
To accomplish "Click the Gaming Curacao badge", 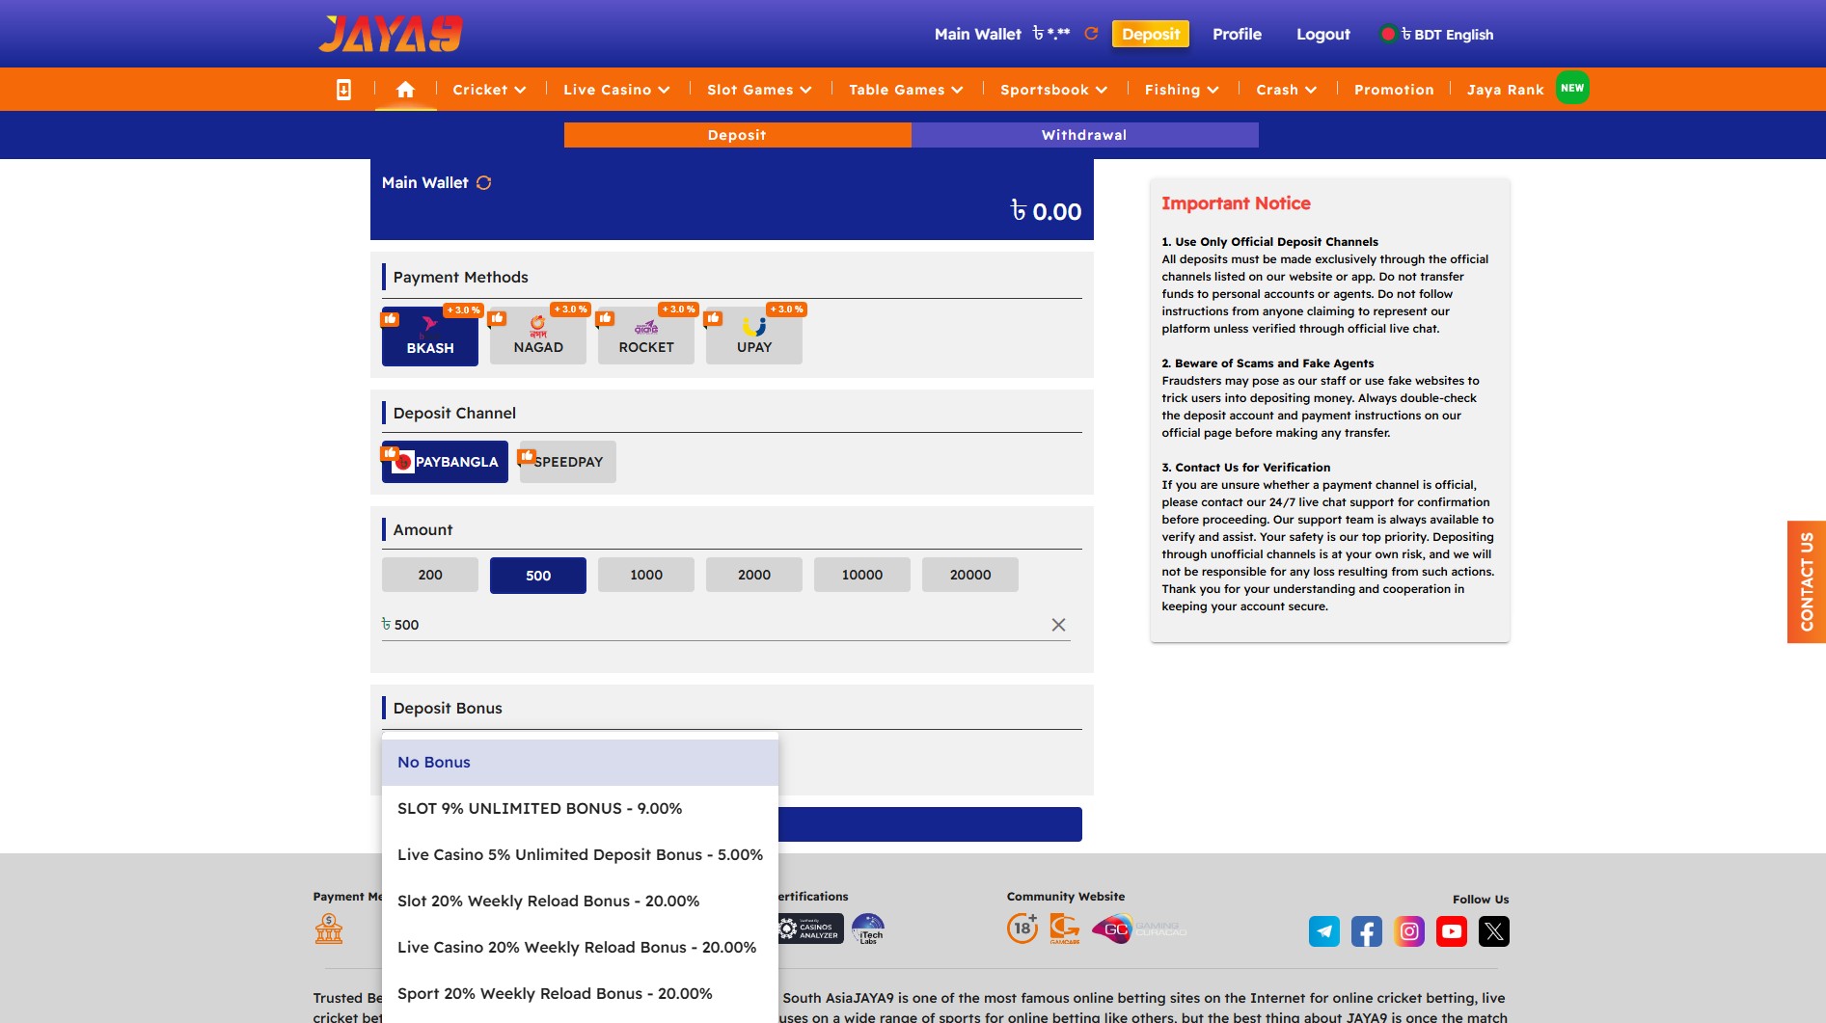I will pos(1138,929).
